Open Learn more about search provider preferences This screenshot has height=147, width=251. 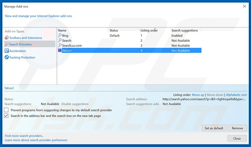pyautogui.click(x=36, y=140)
